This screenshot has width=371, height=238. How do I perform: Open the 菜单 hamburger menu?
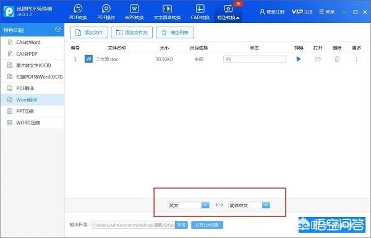pyautogui.click(x=326, y=12)
